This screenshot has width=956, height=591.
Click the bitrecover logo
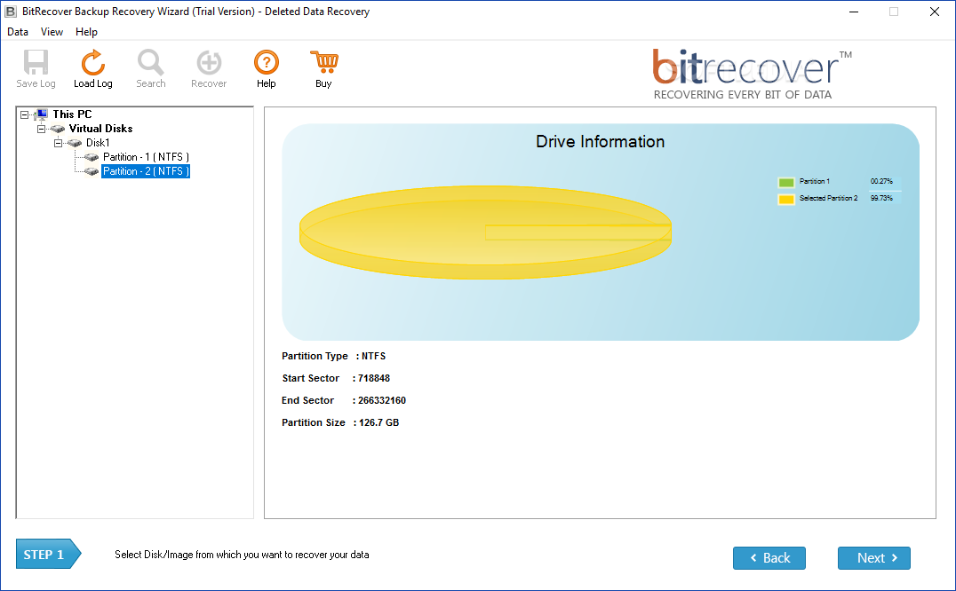751,75
